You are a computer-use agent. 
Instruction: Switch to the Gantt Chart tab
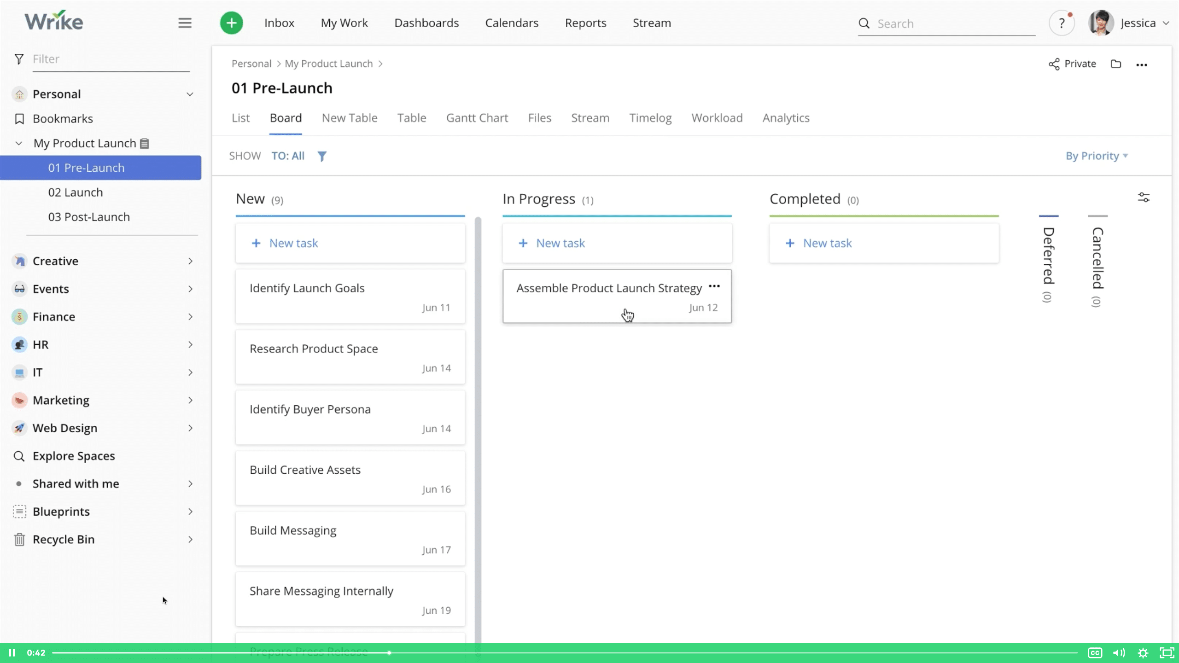coord(477,118)
